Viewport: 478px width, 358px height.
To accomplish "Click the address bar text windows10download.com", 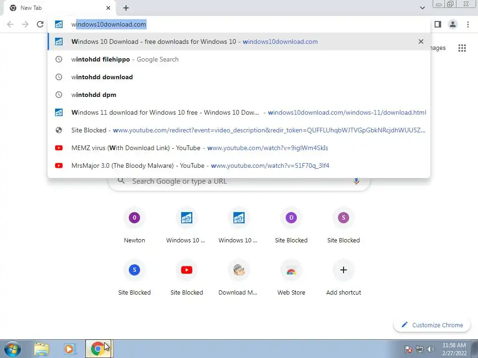I will tap(108, 24).
